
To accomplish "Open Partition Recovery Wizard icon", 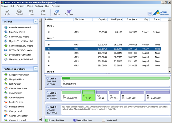I will pos(6,46).
